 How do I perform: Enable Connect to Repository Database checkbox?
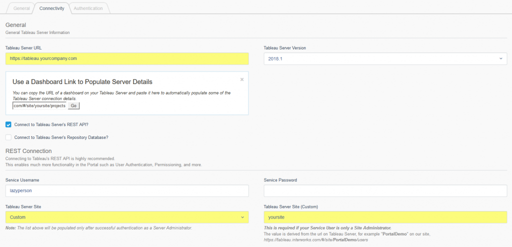(8, 137)
